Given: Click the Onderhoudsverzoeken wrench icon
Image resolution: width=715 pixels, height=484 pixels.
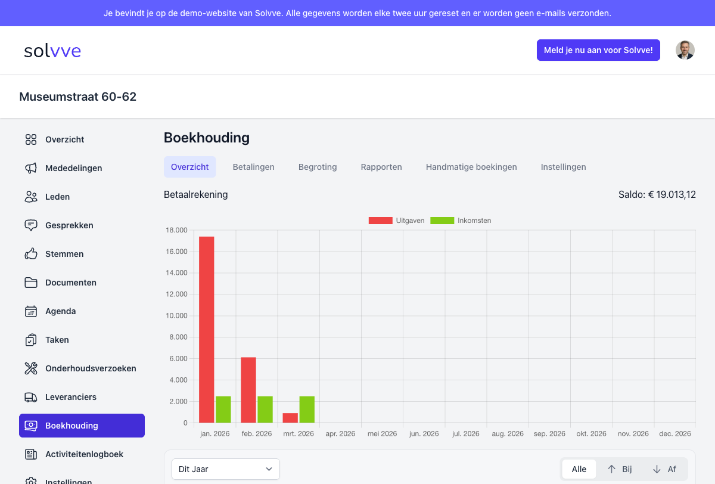Looking at the screenshot, I should [x=31, y=368].
